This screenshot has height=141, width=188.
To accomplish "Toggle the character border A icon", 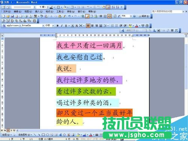I will click(x=73, y=26).
